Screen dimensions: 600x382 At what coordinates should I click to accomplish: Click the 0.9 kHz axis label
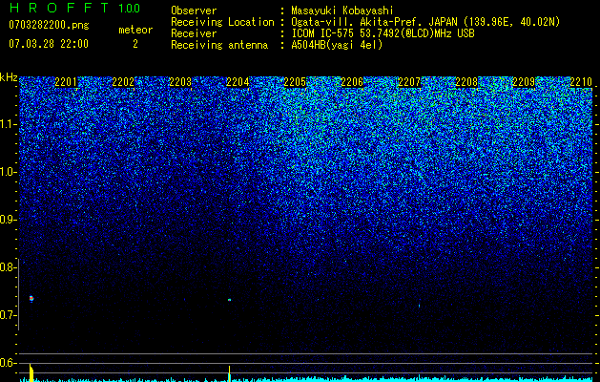pos(8,220)
